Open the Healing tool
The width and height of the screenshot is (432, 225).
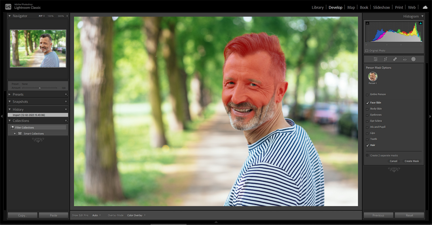point(395,59)
